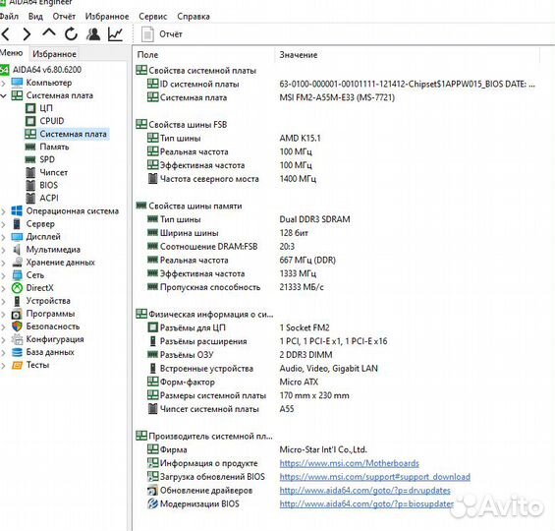Viewport: 555px width, 531px height.
Task: Click the Безопасность shield icon
Action: coord(17,326)
